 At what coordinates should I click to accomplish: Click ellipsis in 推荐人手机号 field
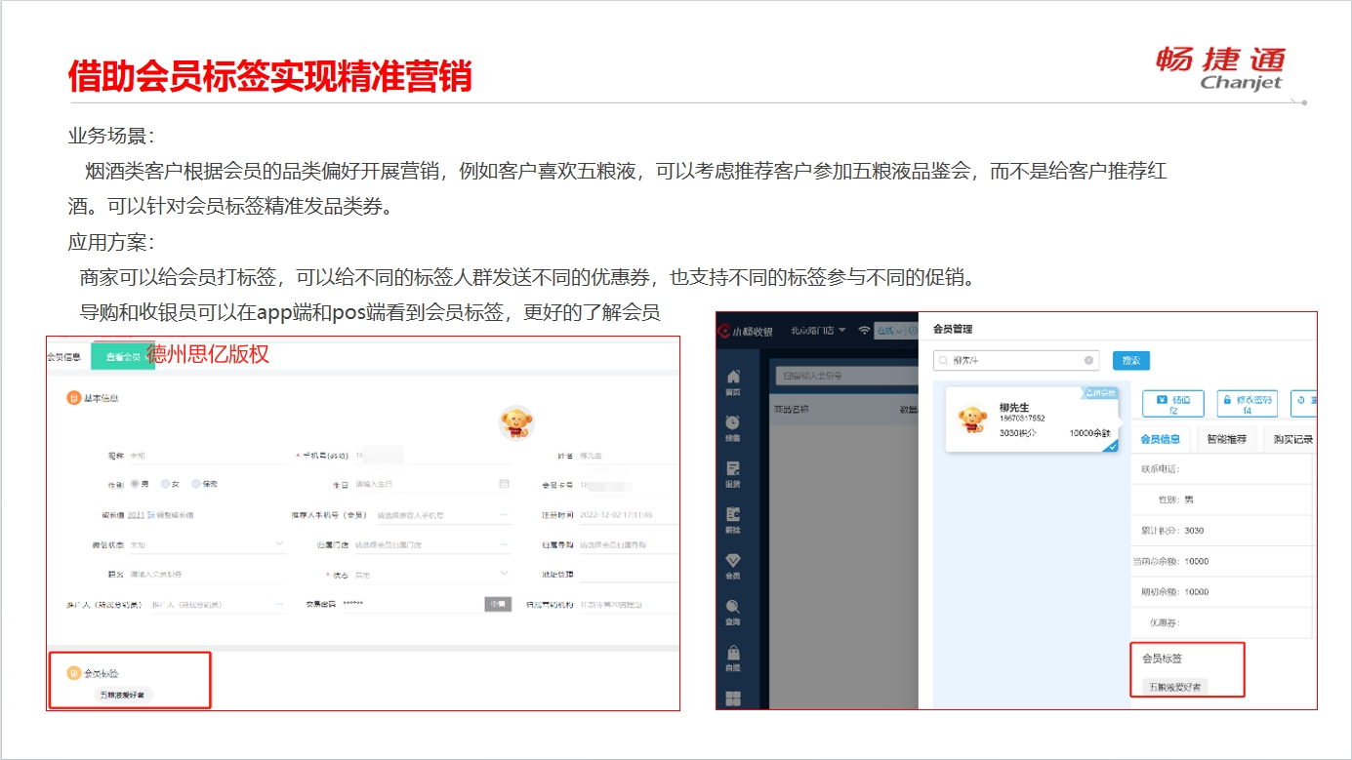point(504,514)
